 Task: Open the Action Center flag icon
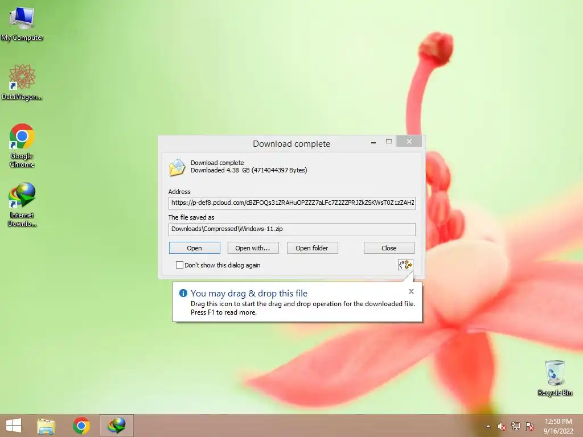(529, 426)
